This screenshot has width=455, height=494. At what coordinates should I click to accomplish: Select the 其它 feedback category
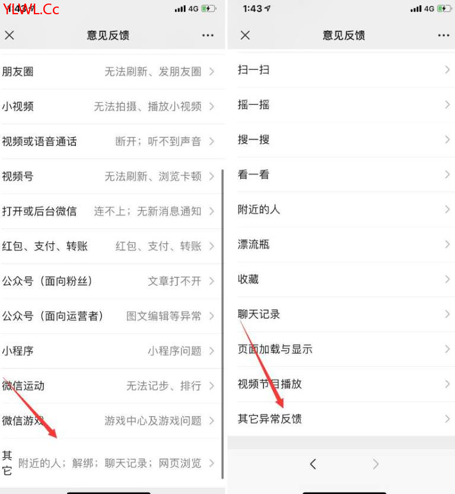coord(113,463)
